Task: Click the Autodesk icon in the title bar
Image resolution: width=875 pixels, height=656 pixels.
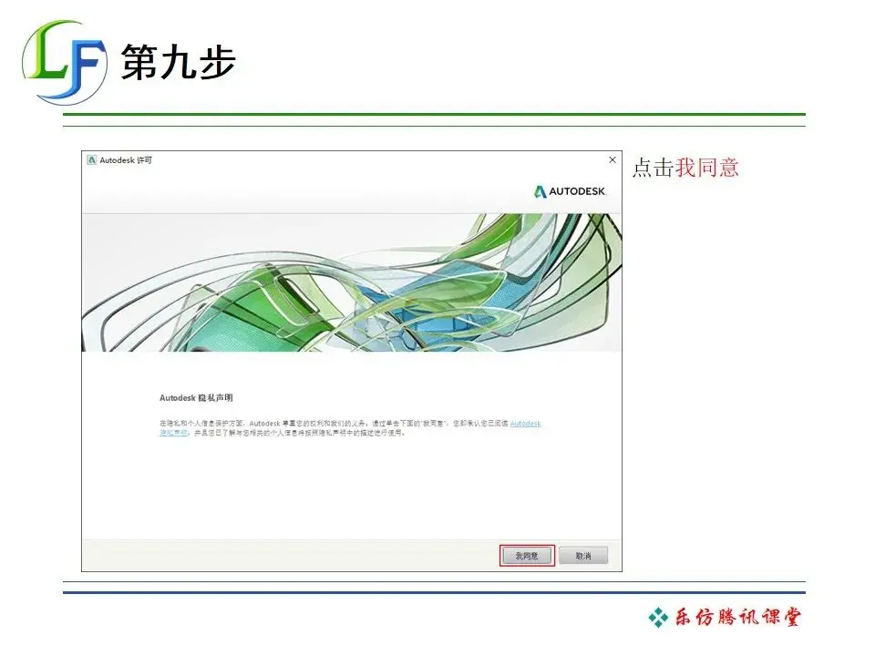Action: point(91,160)
